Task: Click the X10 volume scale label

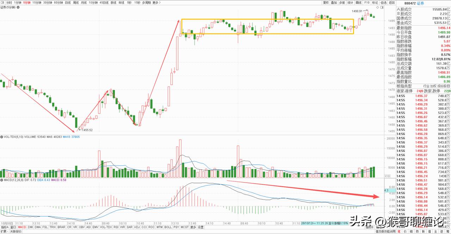Action: coord(387,176)
